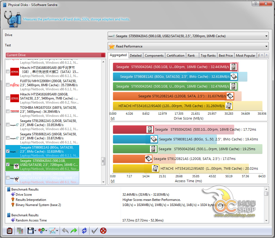Switch to the Components tab
Viewport: 275px width, 238px height.
(154, 56)
